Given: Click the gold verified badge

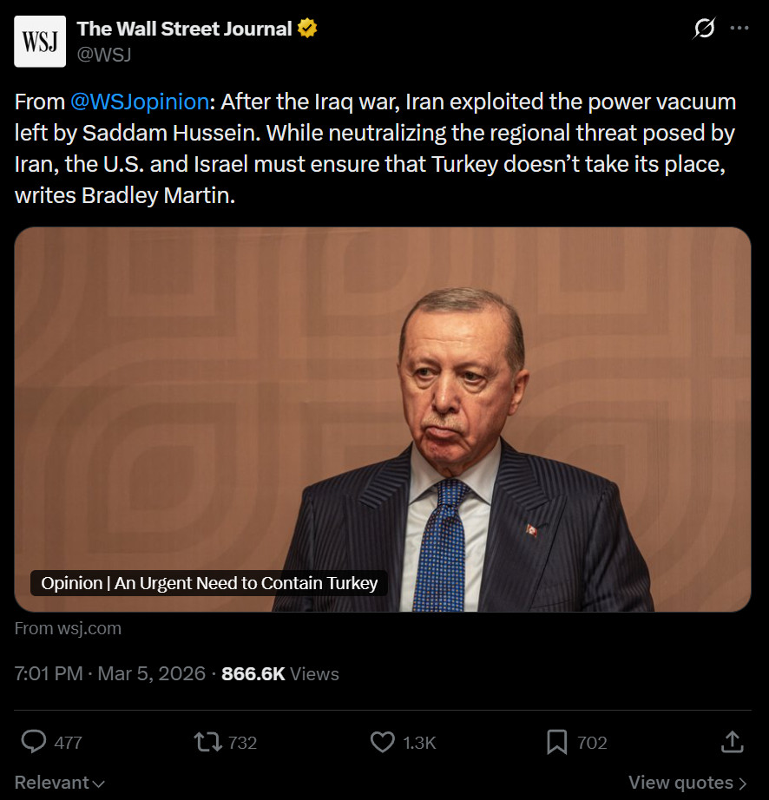Looking at the screenshot, I should (307, 29).
